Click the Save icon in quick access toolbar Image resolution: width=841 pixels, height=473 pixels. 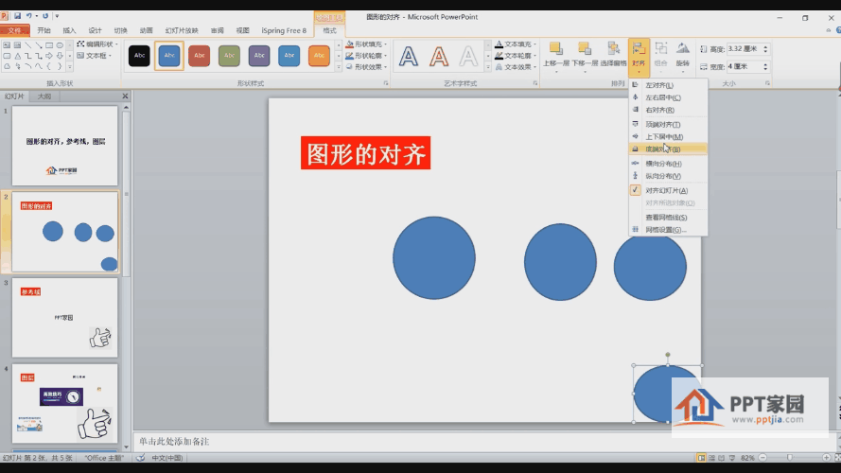(x=17, y=16)
